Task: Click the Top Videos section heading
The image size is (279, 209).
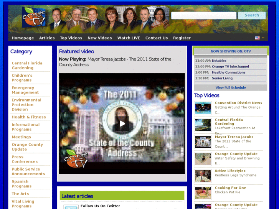Action: 206,95
